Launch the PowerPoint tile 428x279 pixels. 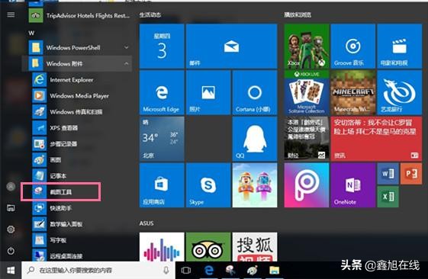(411, 174)
